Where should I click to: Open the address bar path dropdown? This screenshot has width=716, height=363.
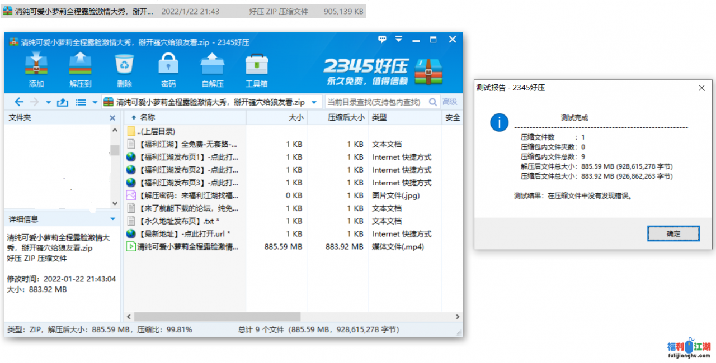click(314, 103)
